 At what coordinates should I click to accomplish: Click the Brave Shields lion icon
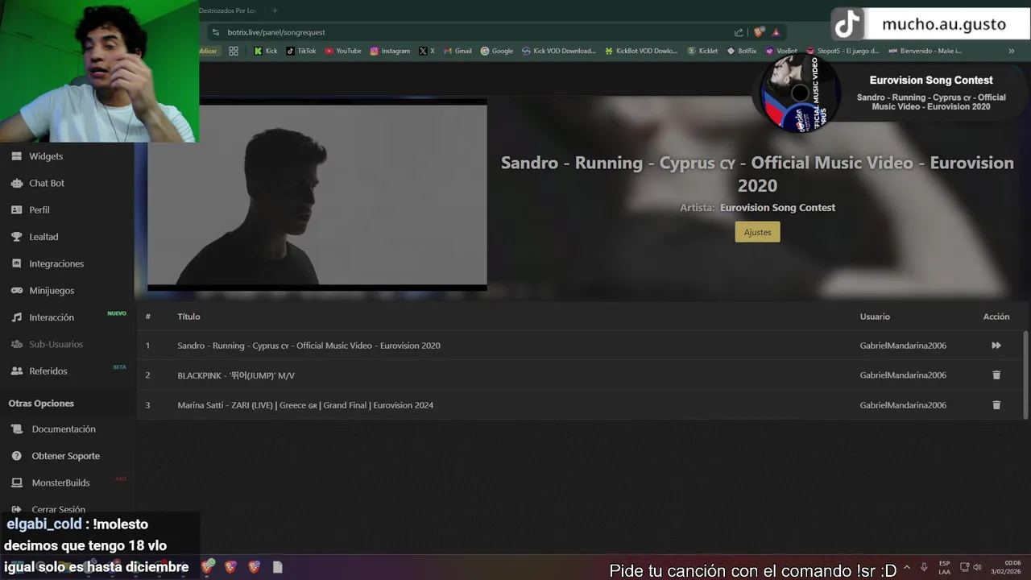[759, 32]
